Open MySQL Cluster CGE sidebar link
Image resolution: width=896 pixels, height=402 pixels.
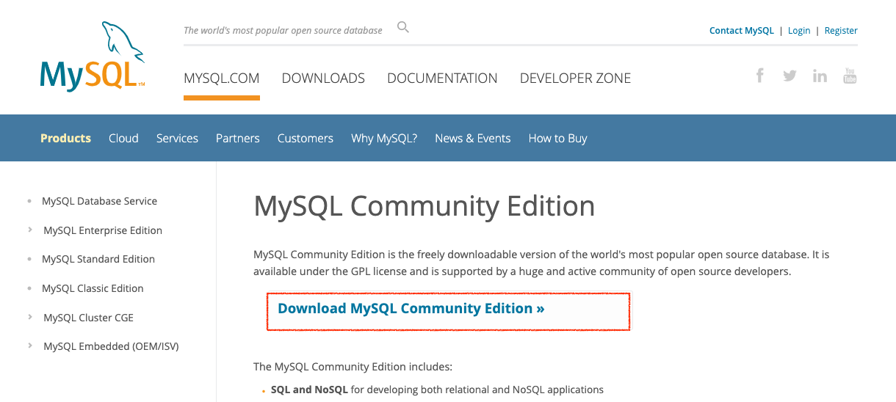(x=89, y=318)
